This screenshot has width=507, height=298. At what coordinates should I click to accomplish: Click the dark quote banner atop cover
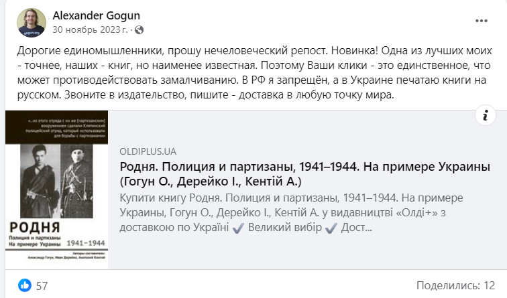56,127
